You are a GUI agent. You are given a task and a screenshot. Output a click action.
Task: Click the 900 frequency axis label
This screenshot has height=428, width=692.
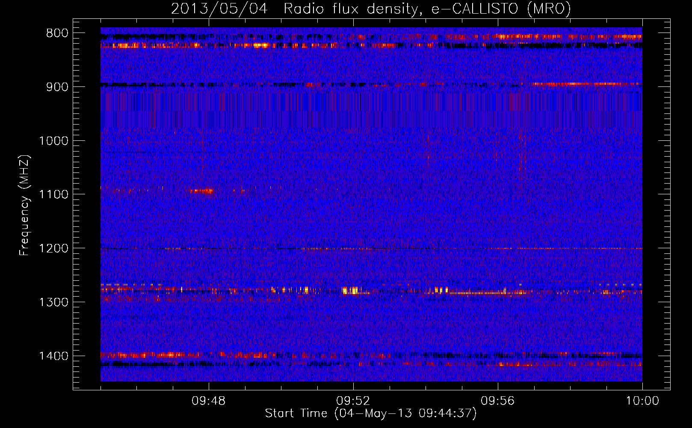click(x=57, y=87)
